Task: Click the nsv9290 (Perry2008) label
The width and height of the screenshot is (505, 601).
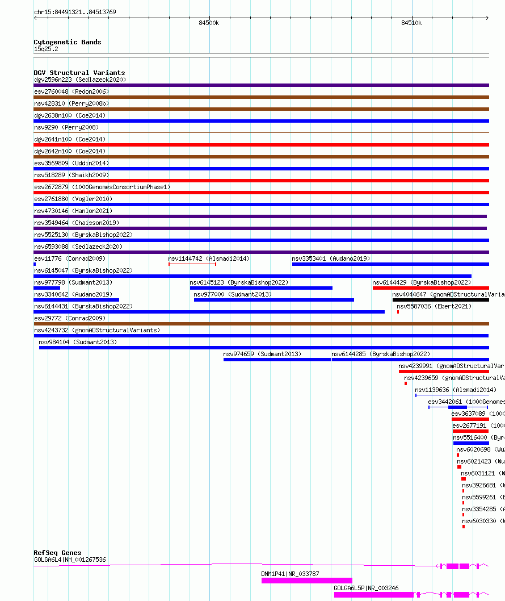Action: (66, 127)
